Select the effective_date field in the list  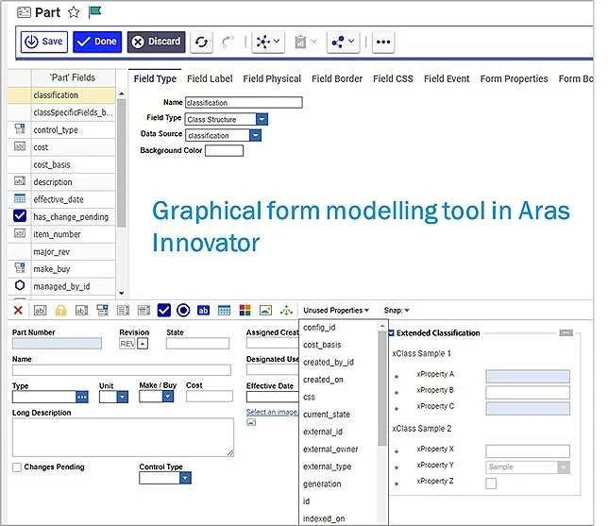(x=61, y=199)
